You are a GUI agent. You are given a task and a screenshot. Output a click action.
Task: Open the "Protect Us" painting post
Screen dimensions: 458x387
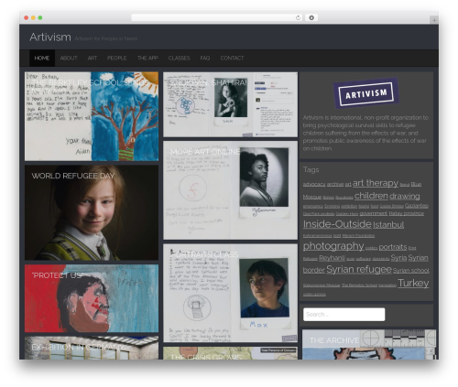[92, 298]
